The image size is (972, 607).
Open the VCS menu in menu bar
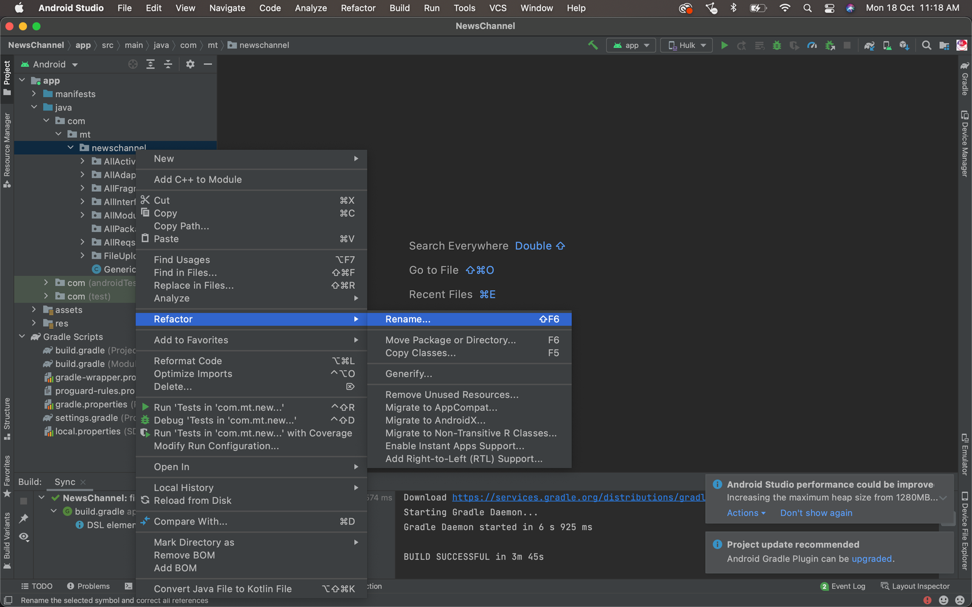coord(498,8)
